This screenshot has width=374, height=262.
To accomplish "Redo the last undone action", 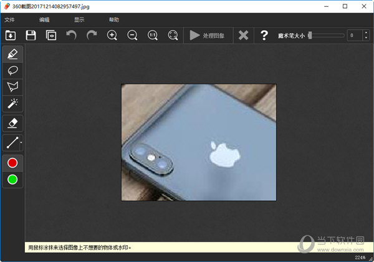I will click(92, 36).
